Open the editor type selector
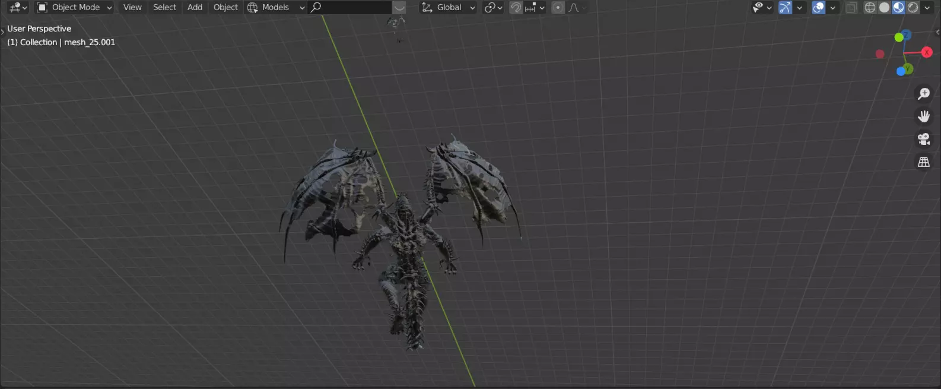 pos(18,7)
